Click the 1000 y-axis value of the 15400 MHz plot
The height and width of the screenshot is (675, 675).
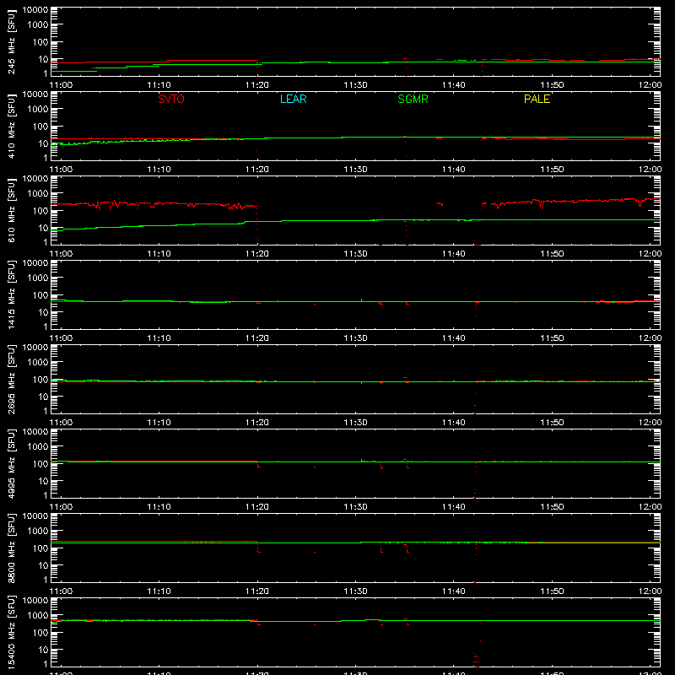tap(38, 615)
